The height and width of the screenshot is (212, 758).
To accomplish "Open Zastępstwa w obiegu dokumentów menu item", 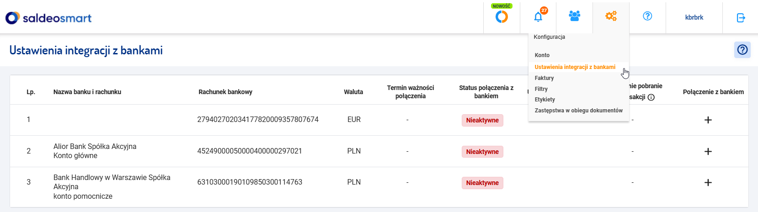I will (x=579, y=111).
